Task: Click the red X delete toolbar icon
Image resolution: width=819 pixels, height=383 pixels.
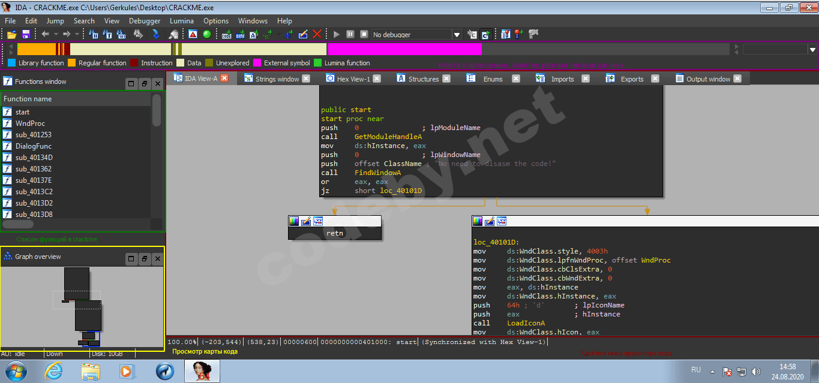Action: pos(317,35)
